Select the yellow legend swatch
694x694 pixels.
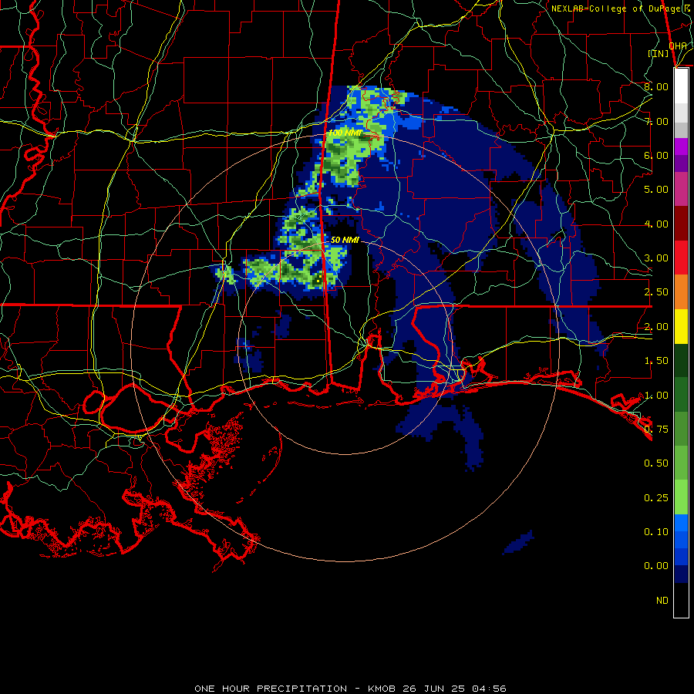coord(681,326)
